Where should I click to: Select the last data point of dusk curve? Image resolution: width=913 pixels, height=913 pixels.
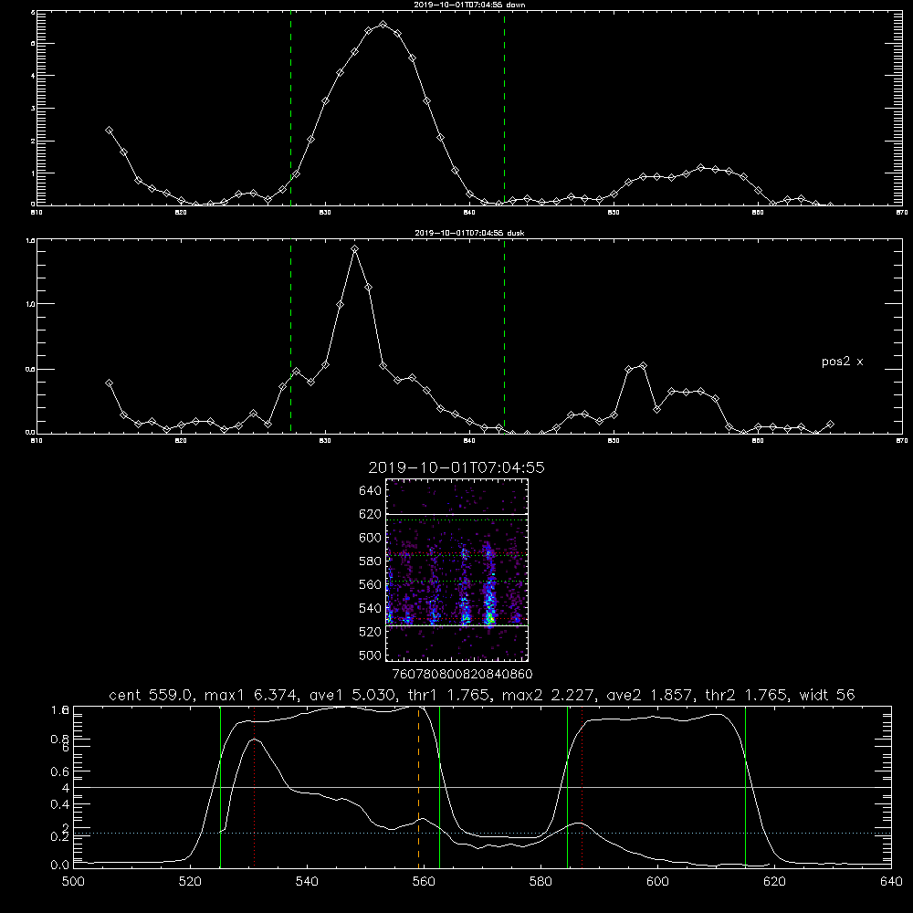tap(830, 425)
